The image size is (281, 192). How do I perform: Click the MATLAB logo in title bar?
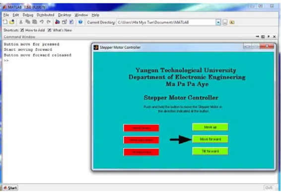(4, 7)
